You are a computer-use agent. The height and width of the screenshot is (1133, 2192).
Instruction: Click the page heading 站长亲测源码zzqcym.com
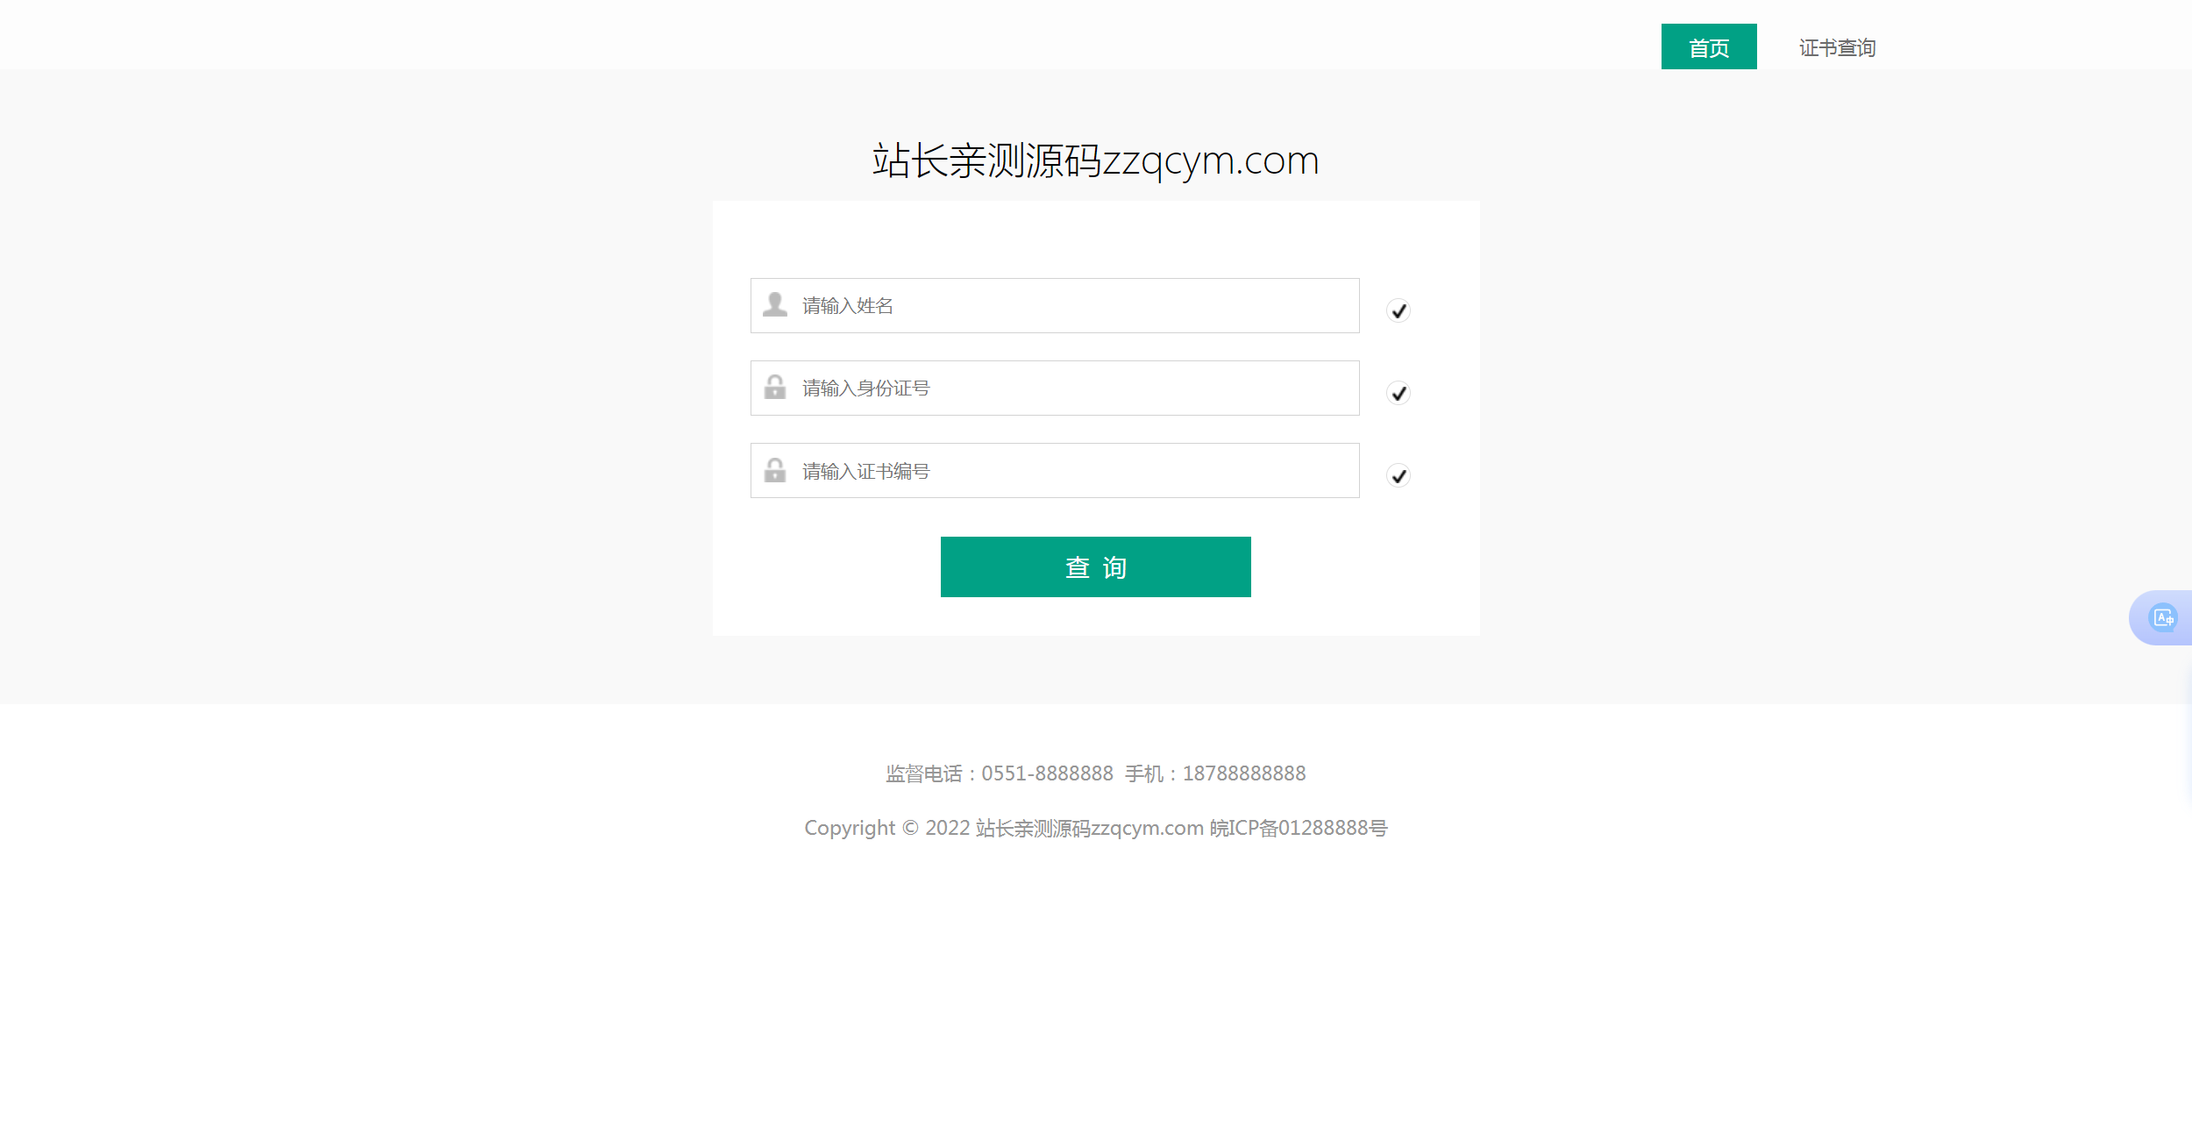(x=1095, y=160)
